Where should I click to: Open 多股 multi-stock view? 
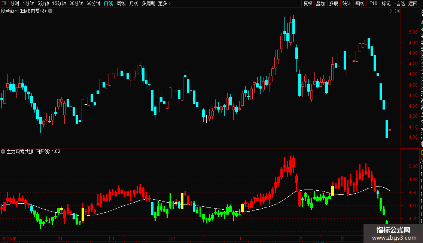click(334, 3)
